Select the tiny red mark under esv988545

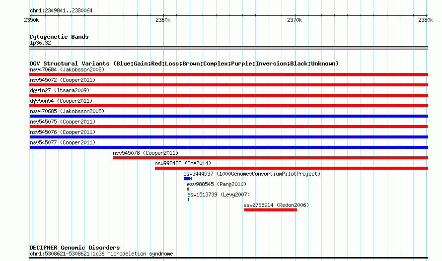coord(188,189)
